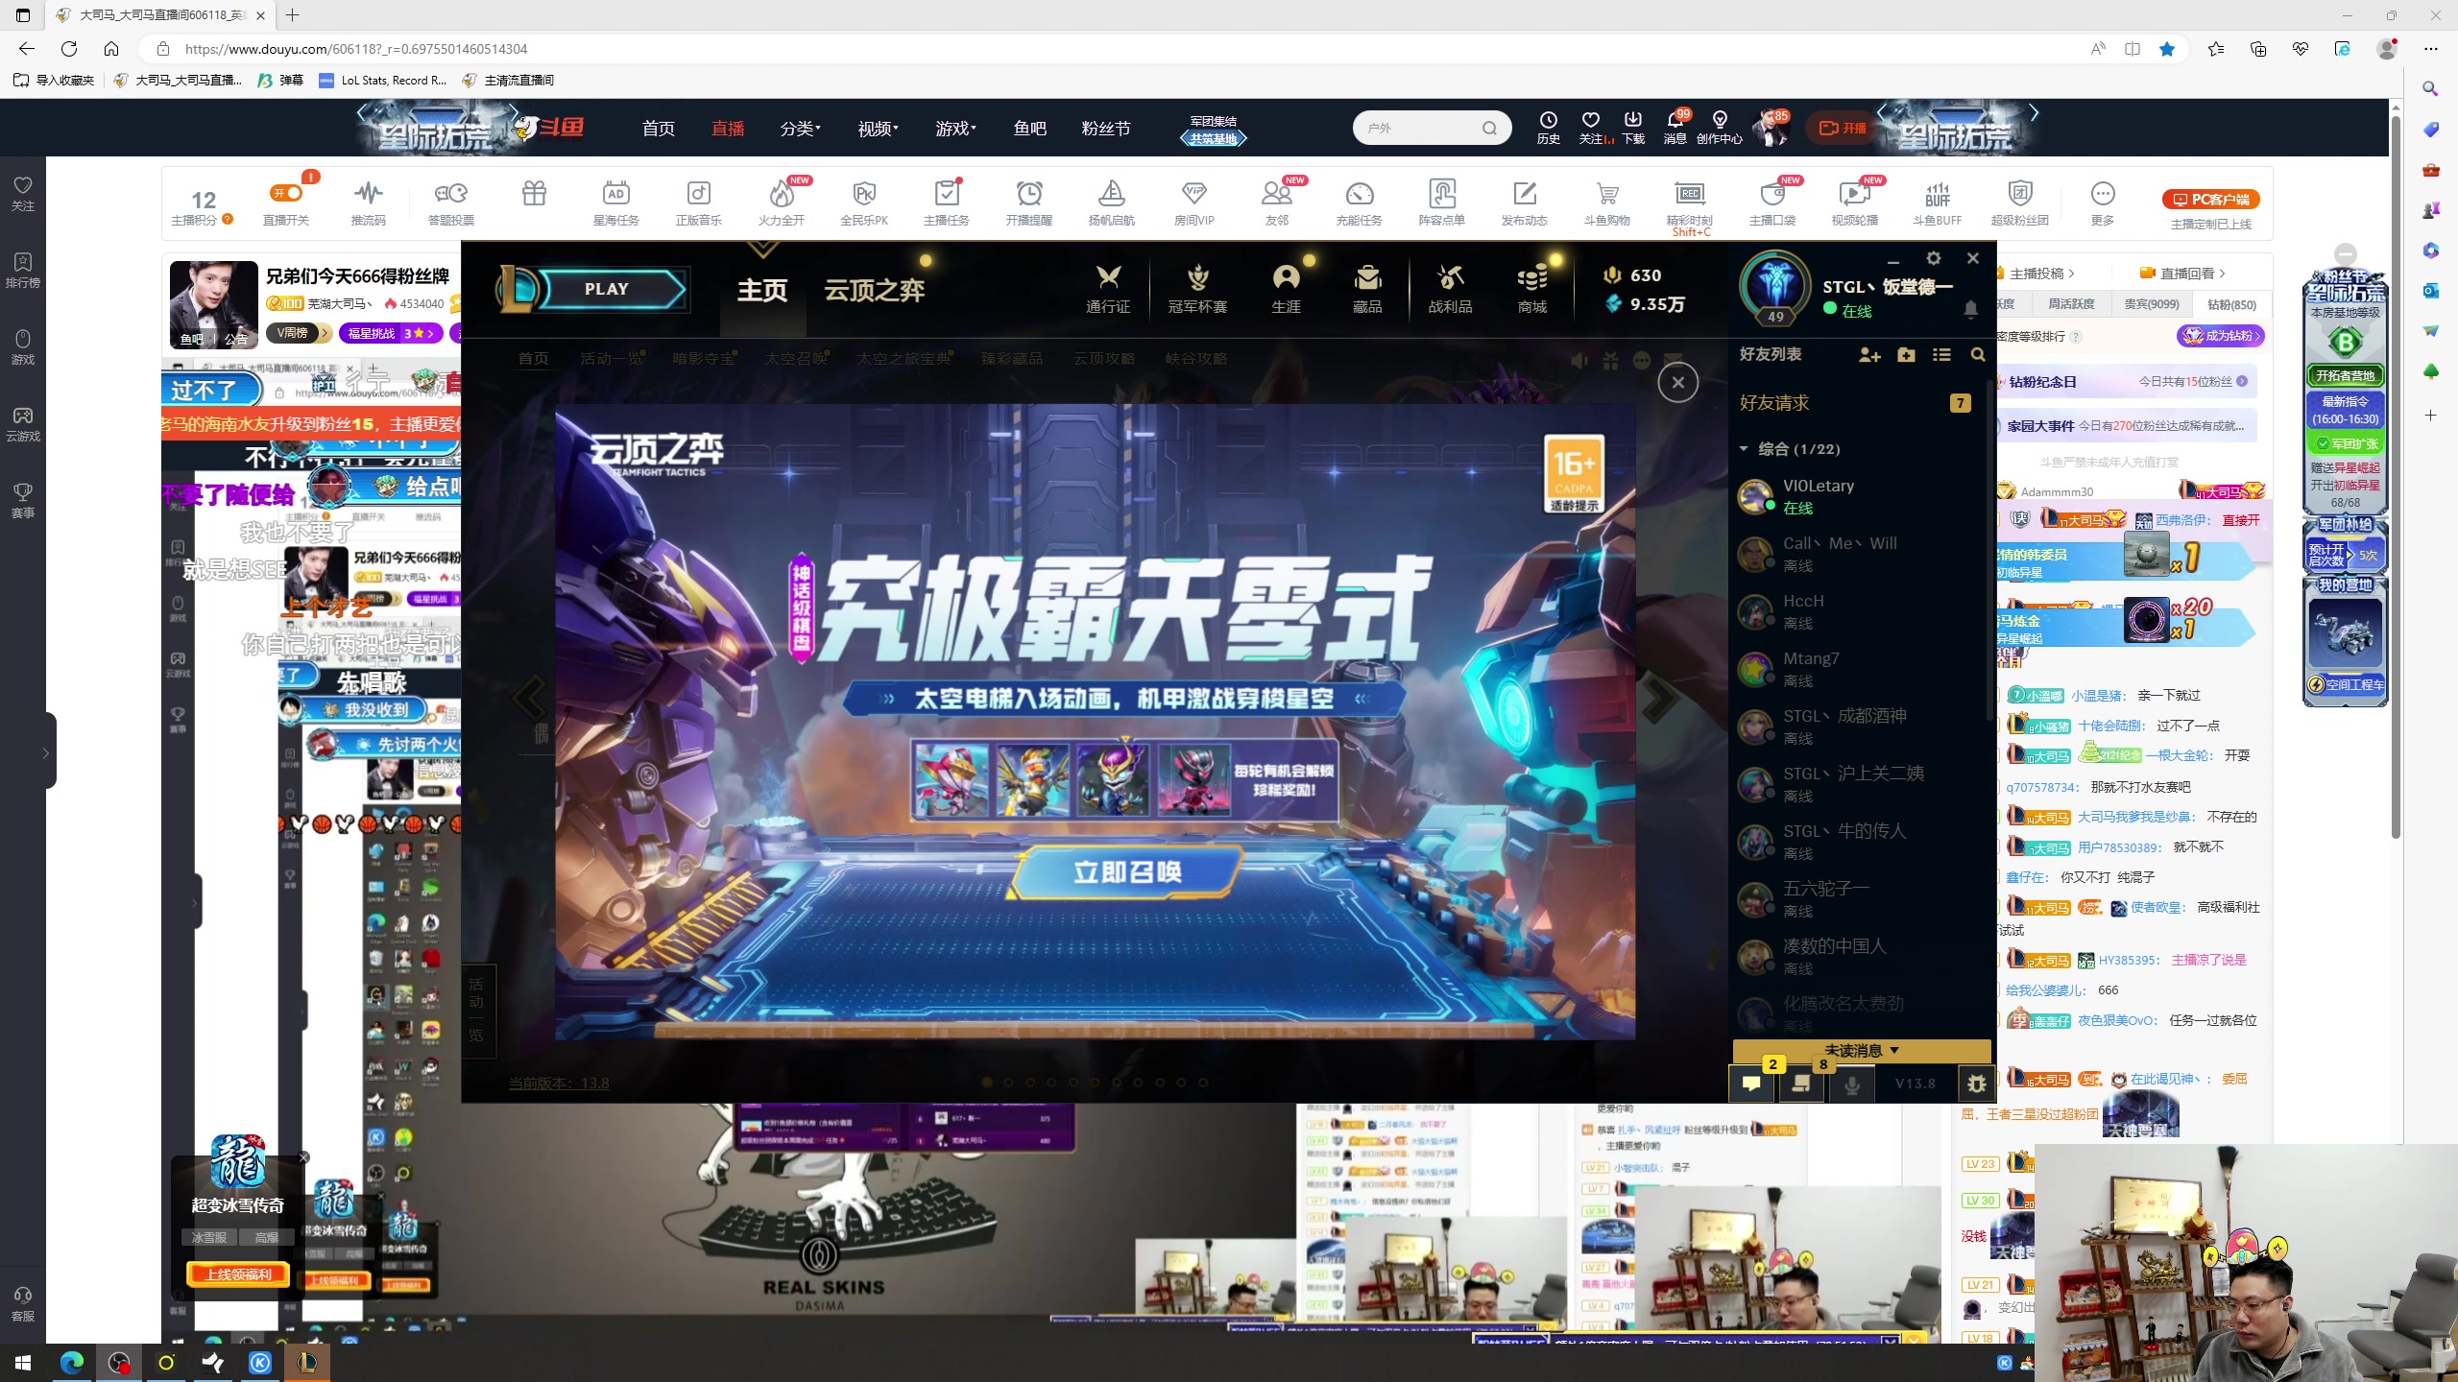Show next slide in promo carousel
This screenshot has height=1382, width=2458.
pos(1658,699)
